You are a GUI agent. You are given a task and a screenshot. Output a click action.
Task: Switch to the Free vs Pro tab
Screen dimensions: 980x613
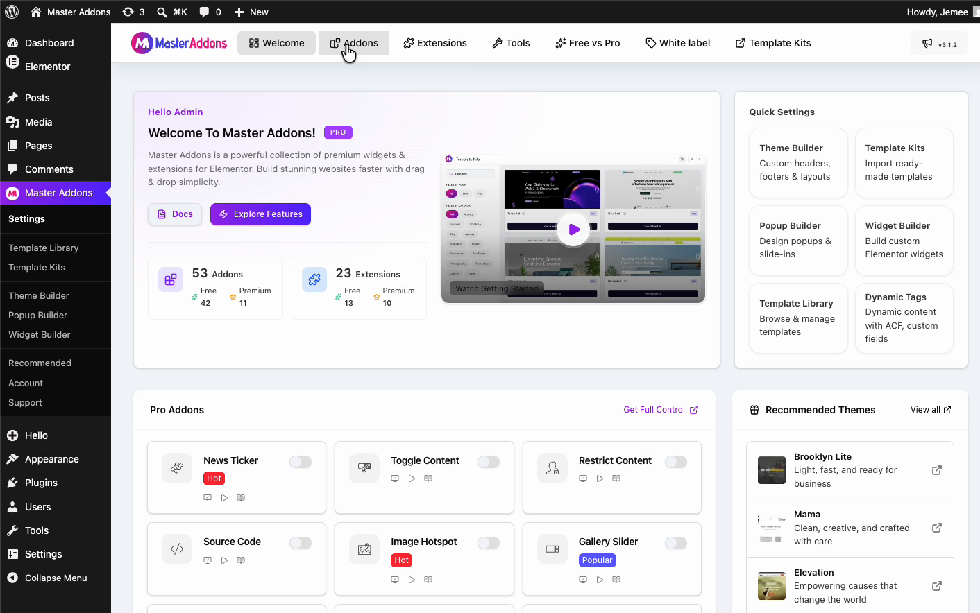(588, 43)
